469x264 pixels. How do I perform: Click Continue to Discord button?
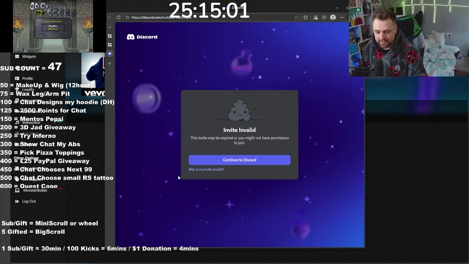point(239,160)
